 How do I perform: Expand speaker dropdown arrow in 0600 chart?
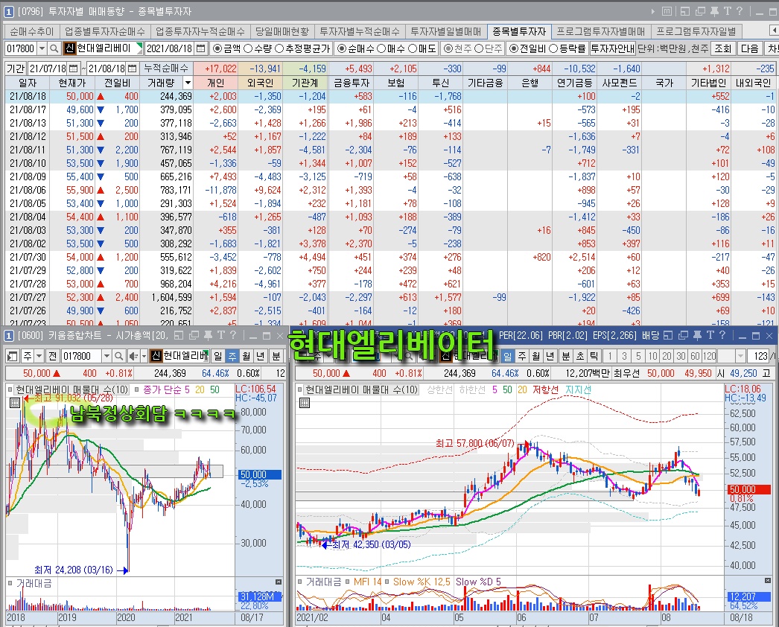point(144,356)
